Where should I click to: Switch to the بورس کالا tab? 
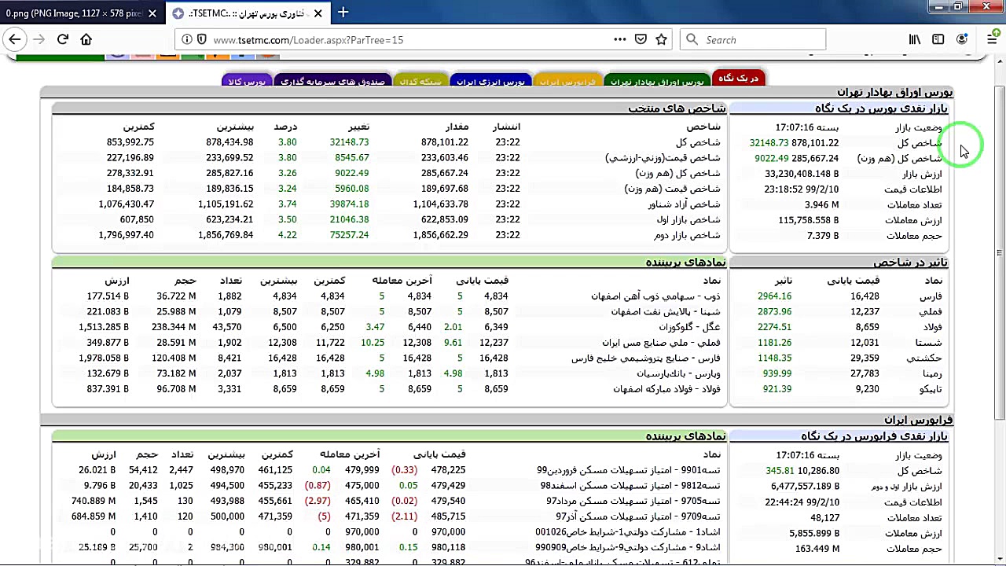[x=247, y=79]
